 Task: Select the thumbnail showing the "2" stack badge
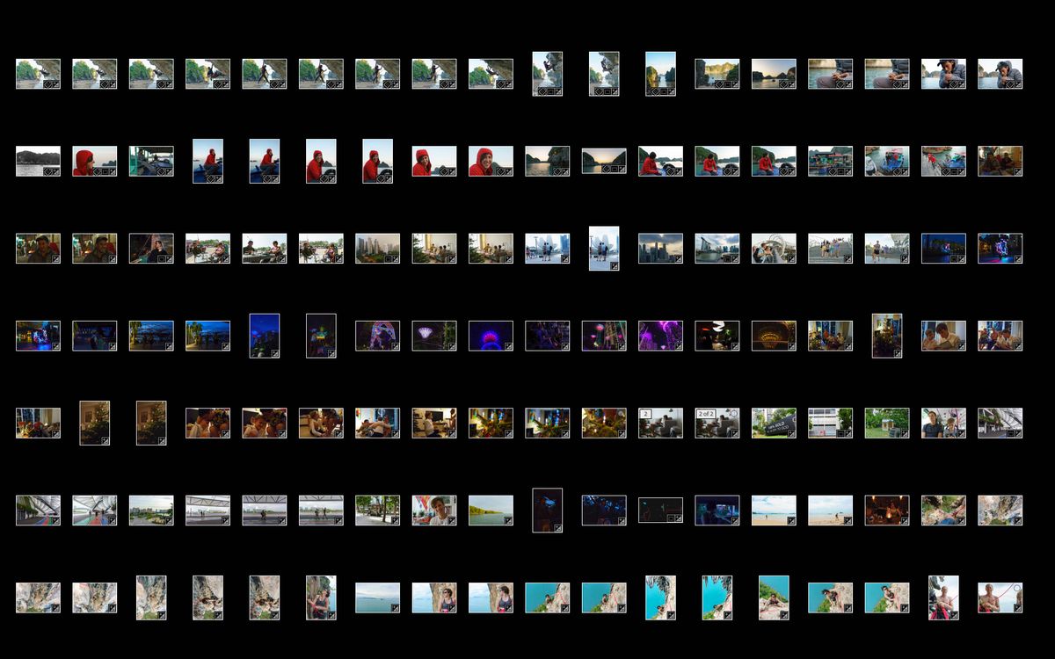(660, 423)
